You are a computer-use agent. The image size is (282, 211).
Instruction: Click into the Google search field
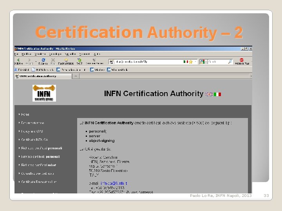[218, 62]
